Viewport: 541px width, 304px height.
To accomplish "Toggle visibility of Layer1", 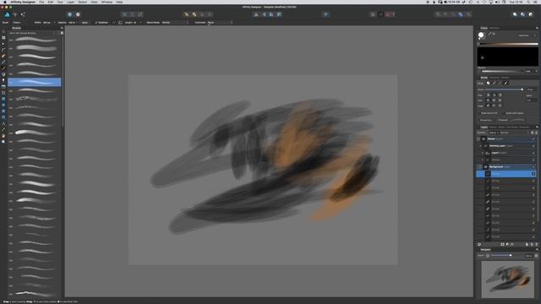I will coord(533,153).
